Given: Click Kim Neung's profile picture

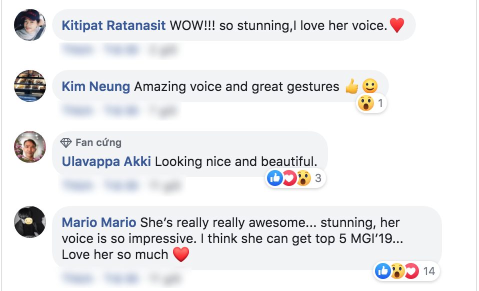Looking at the screenshot, I should [x=30, y=86].
